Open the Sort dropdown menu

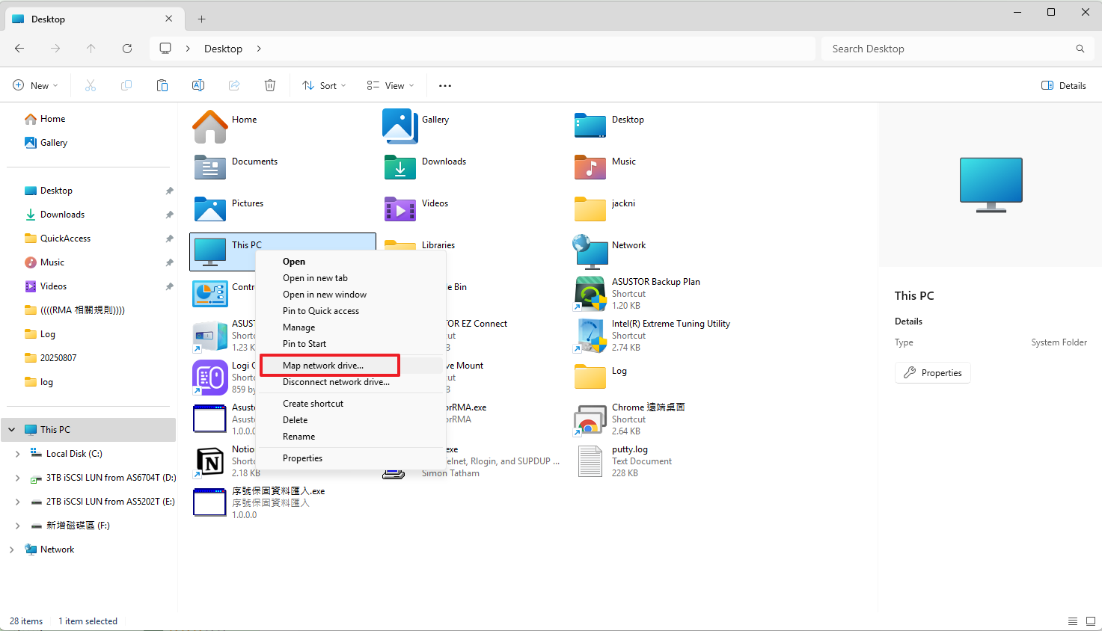(324, 86)
